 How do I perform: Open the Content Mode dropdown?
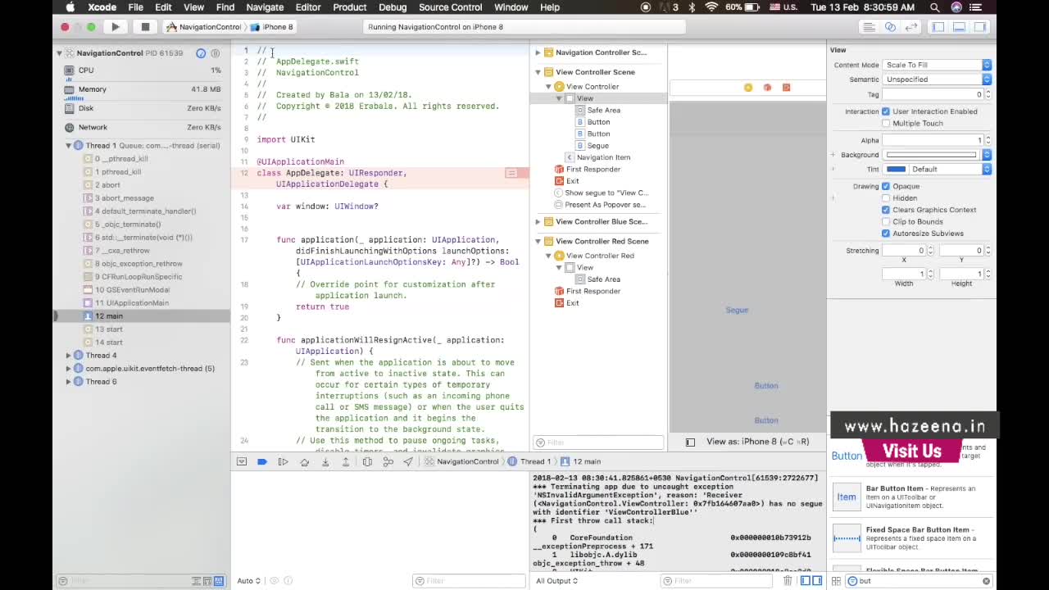point(938,65)
